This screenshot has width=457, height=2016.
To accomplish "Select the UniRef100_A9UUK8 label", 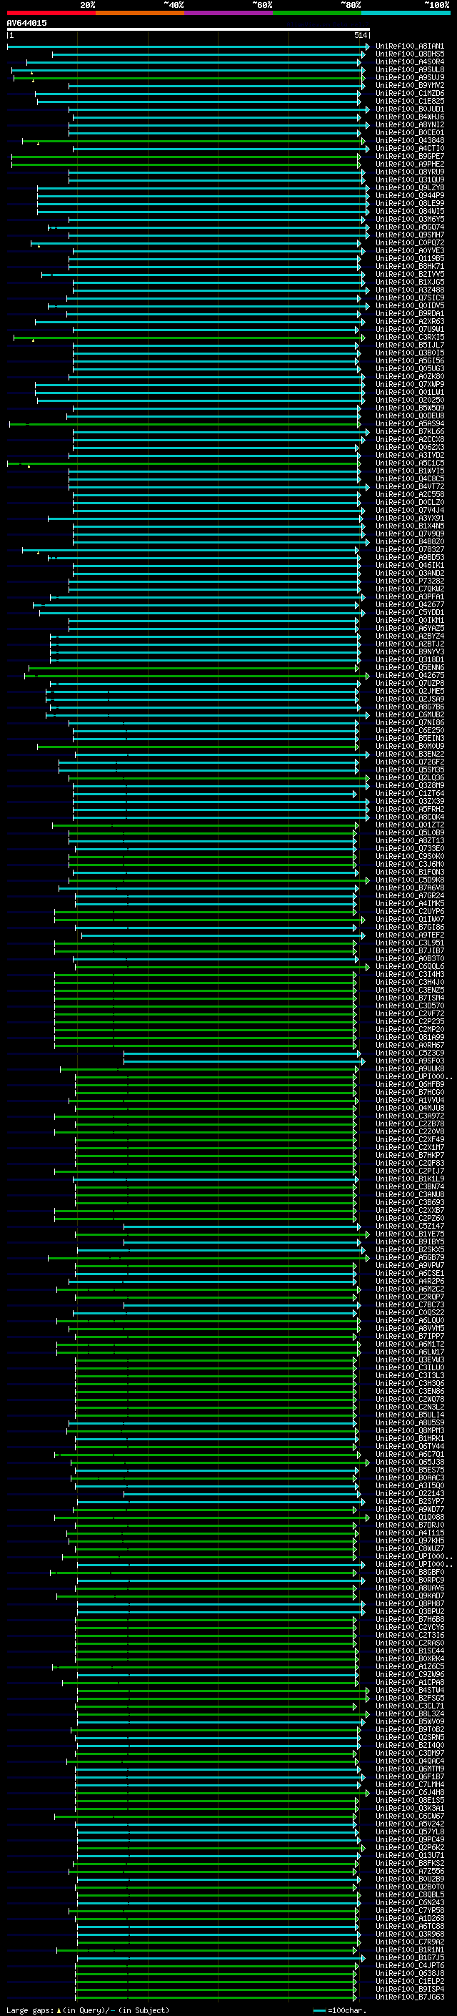I will (x=409, y=1069).
